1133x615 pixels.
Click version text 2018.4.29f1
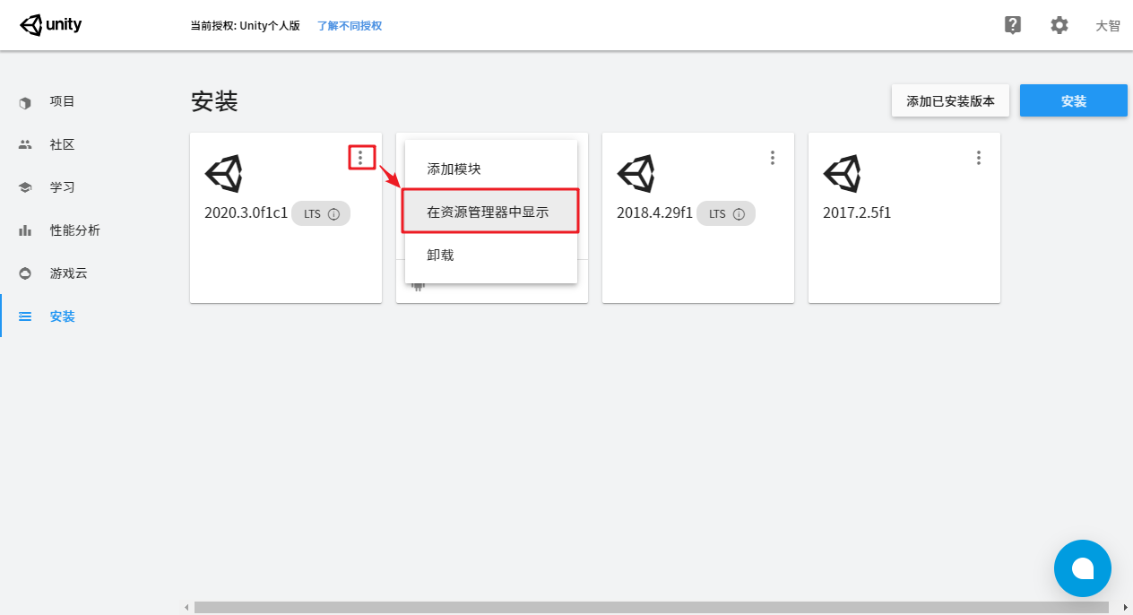tap(654, 213)
